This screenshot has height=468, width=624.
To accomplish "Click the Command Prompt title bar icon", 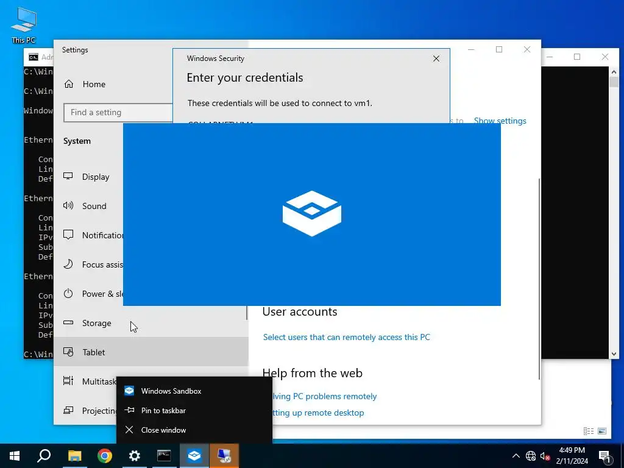I will click(x=34, y=57).
